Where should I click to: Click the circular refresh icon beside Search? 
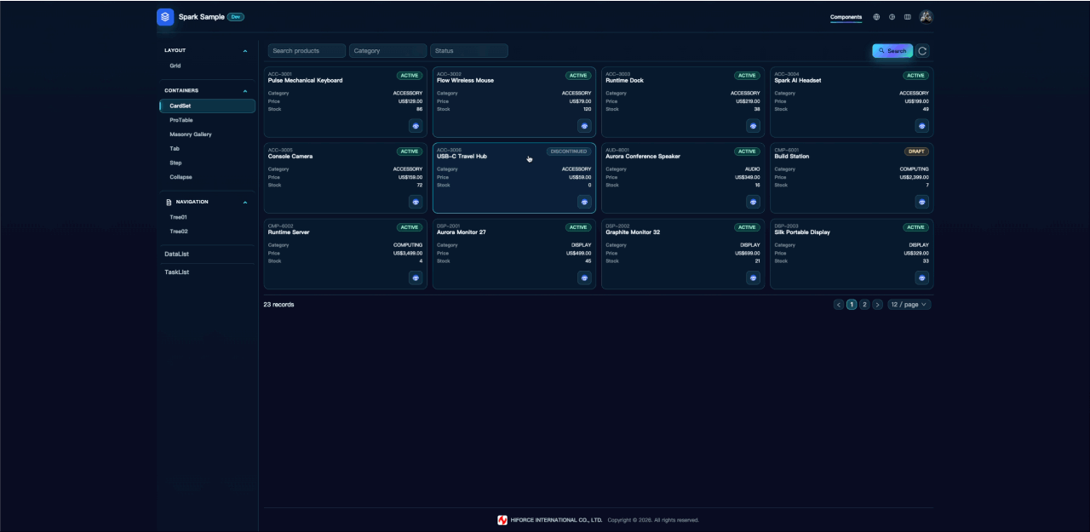tap(922, 51)
